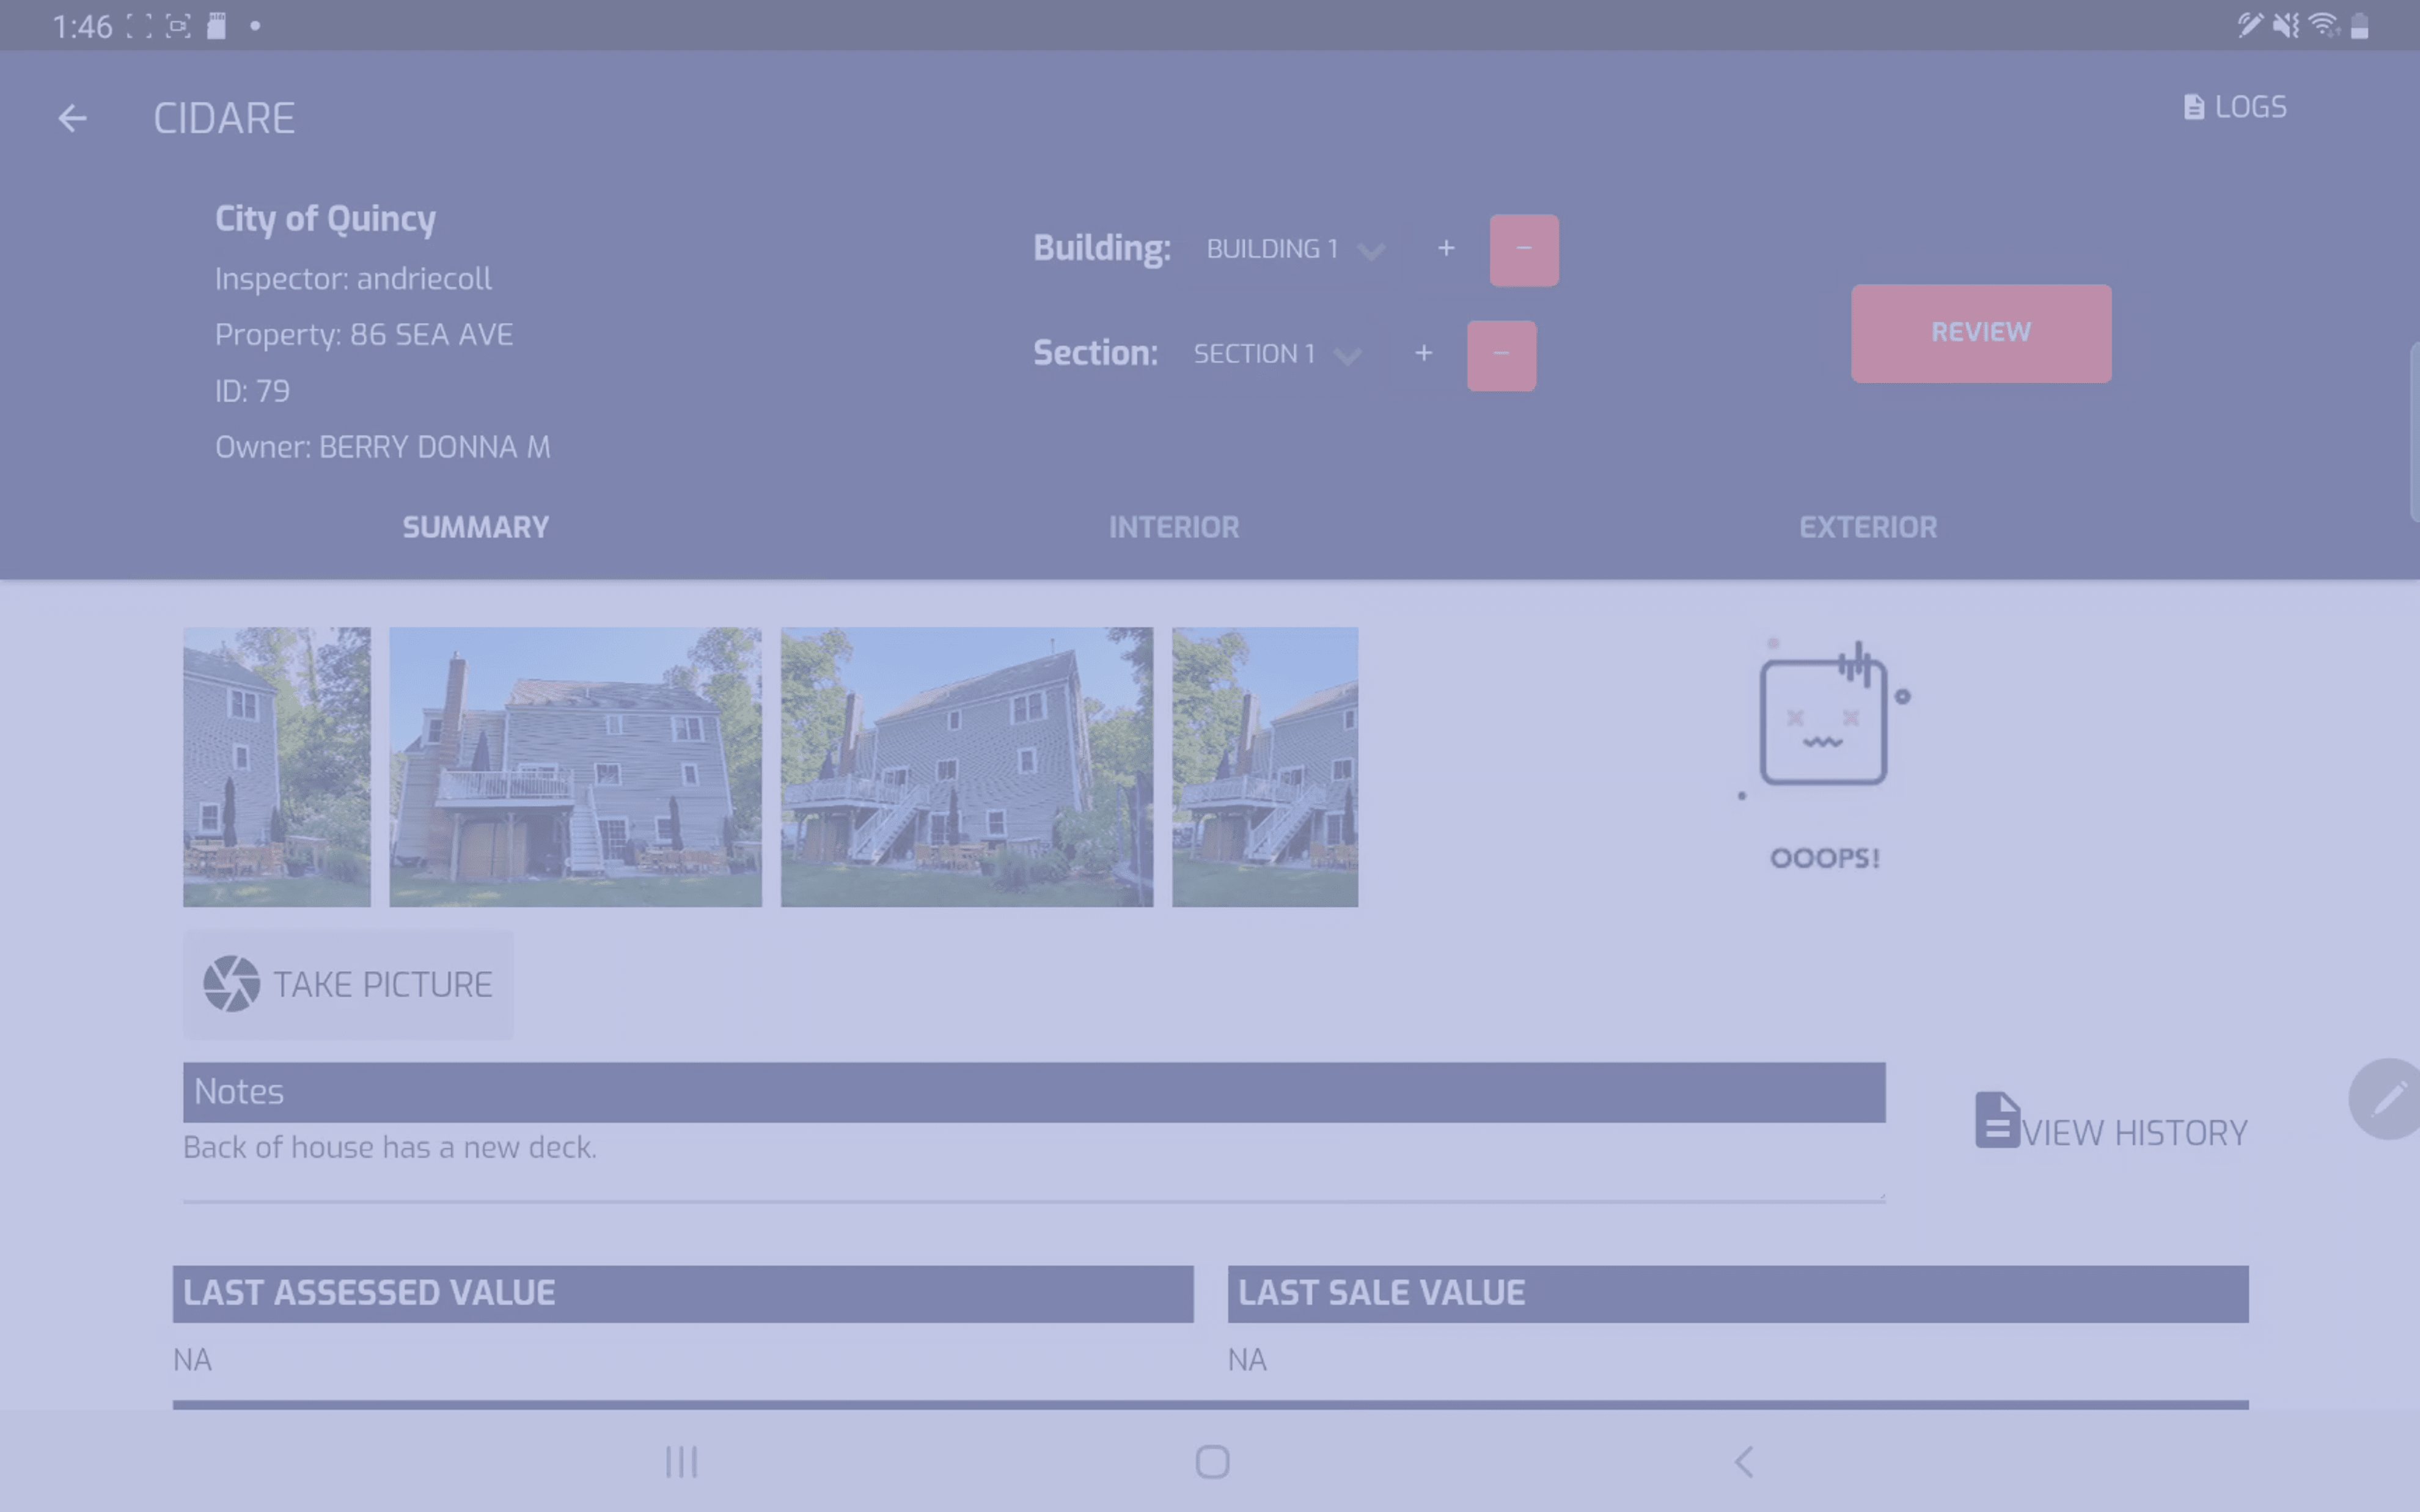Select the EXTERIOR tab
The image size is (2420, 1512).
pos(1867,527)
